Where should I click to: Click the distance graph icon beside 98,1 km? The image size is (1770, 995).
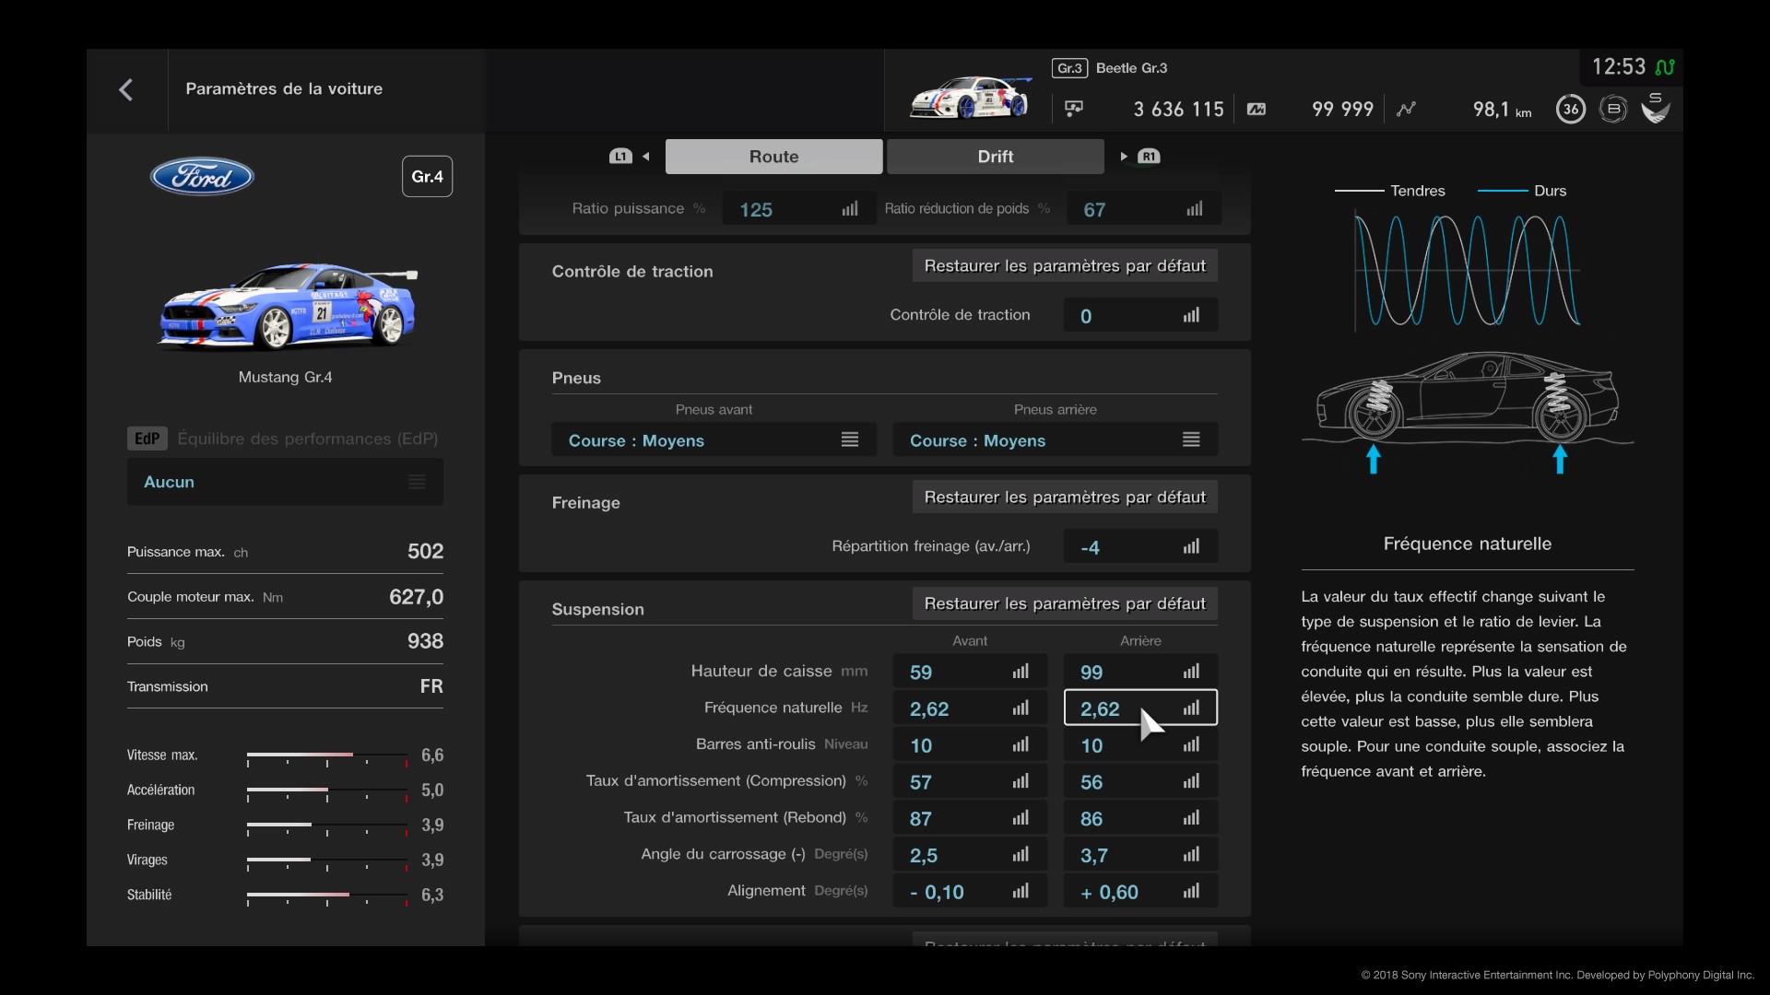(x=1406, y=109)
